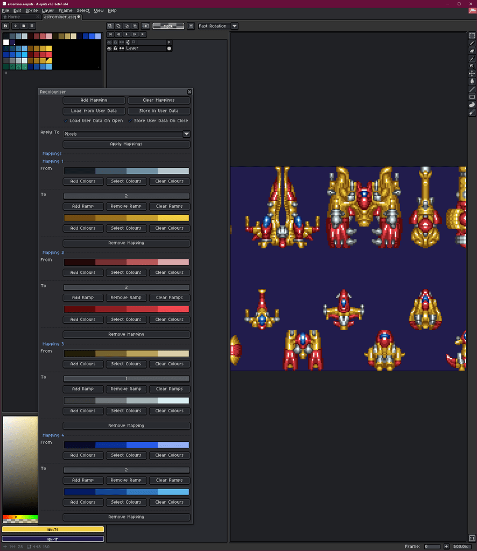Pick the Eyedropper tool
This screenshot has height=551, width=477.
[472, 58]
